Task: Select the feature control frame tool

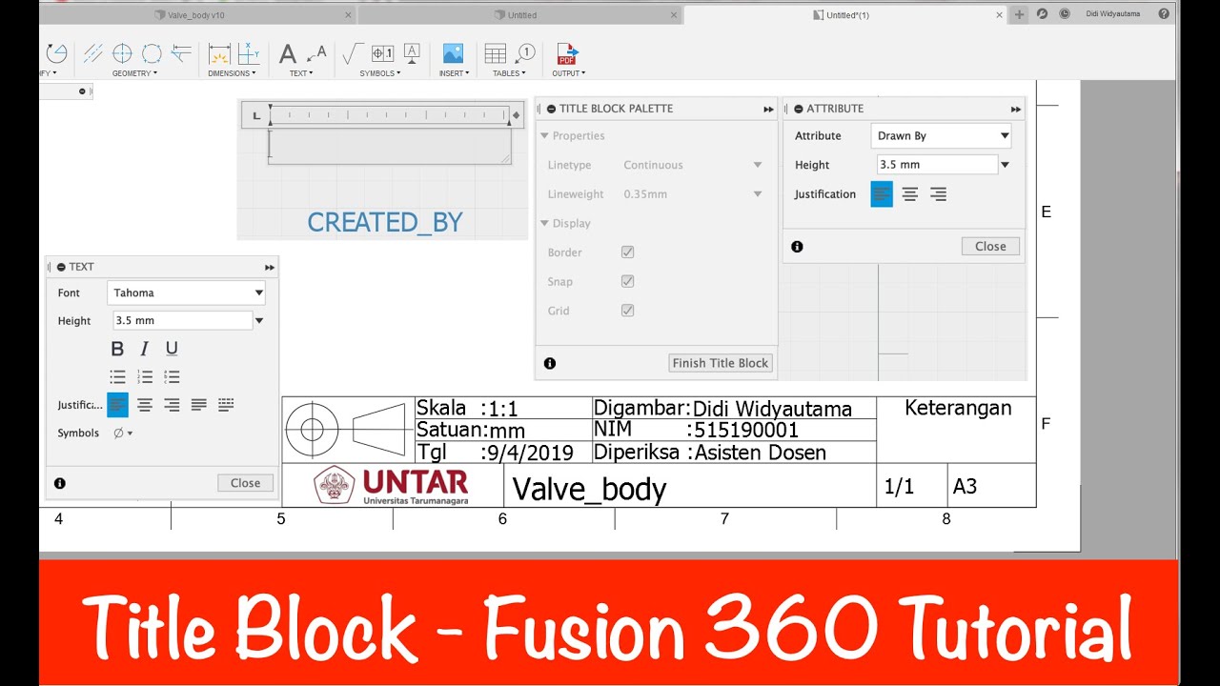Action: point(382,53)
